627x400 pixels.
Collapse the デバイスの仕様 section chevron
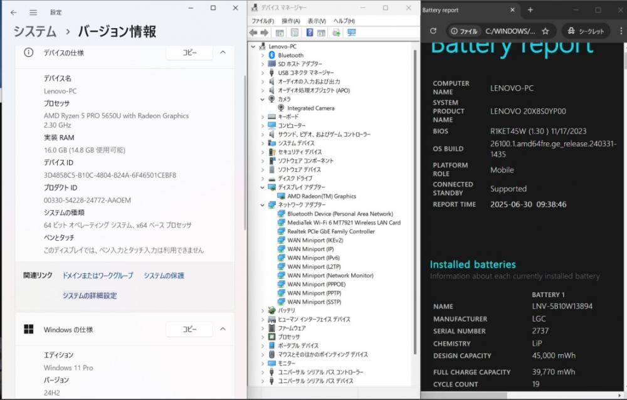click(223, 53)
